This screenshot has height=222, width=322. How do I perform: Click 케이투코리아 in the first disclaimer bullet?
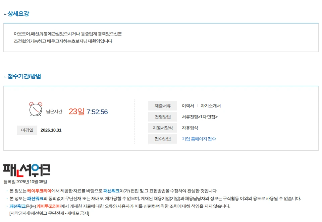tap(39, 191)
